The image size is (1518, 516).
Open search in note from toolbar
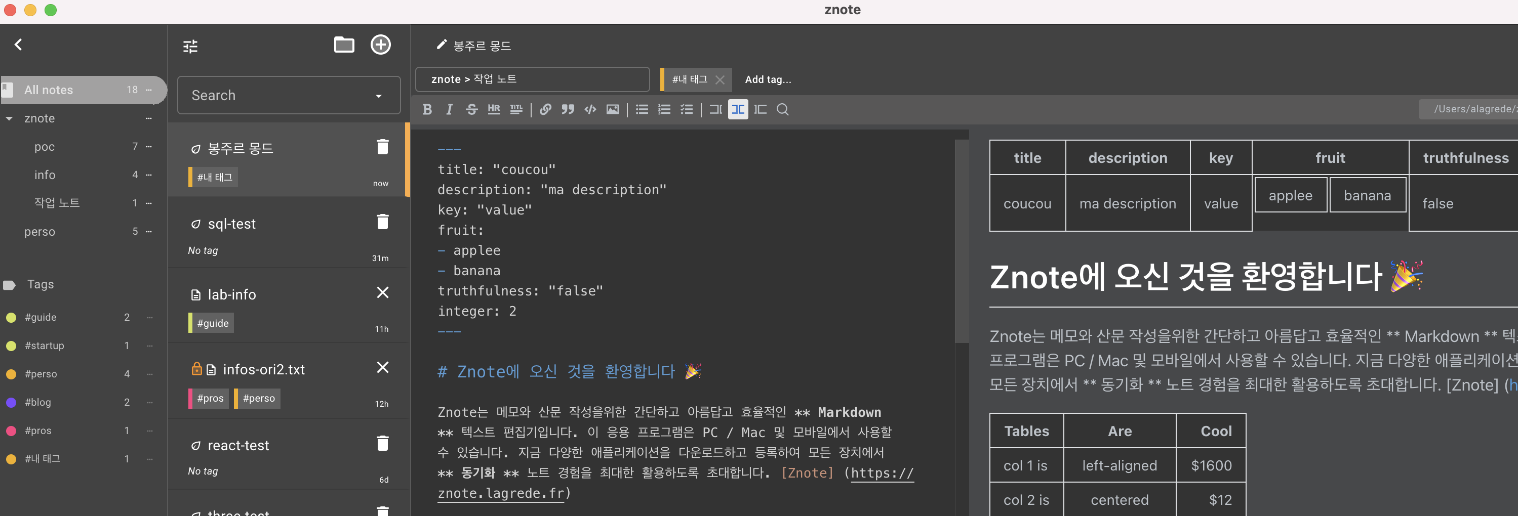tap(783, 110)
